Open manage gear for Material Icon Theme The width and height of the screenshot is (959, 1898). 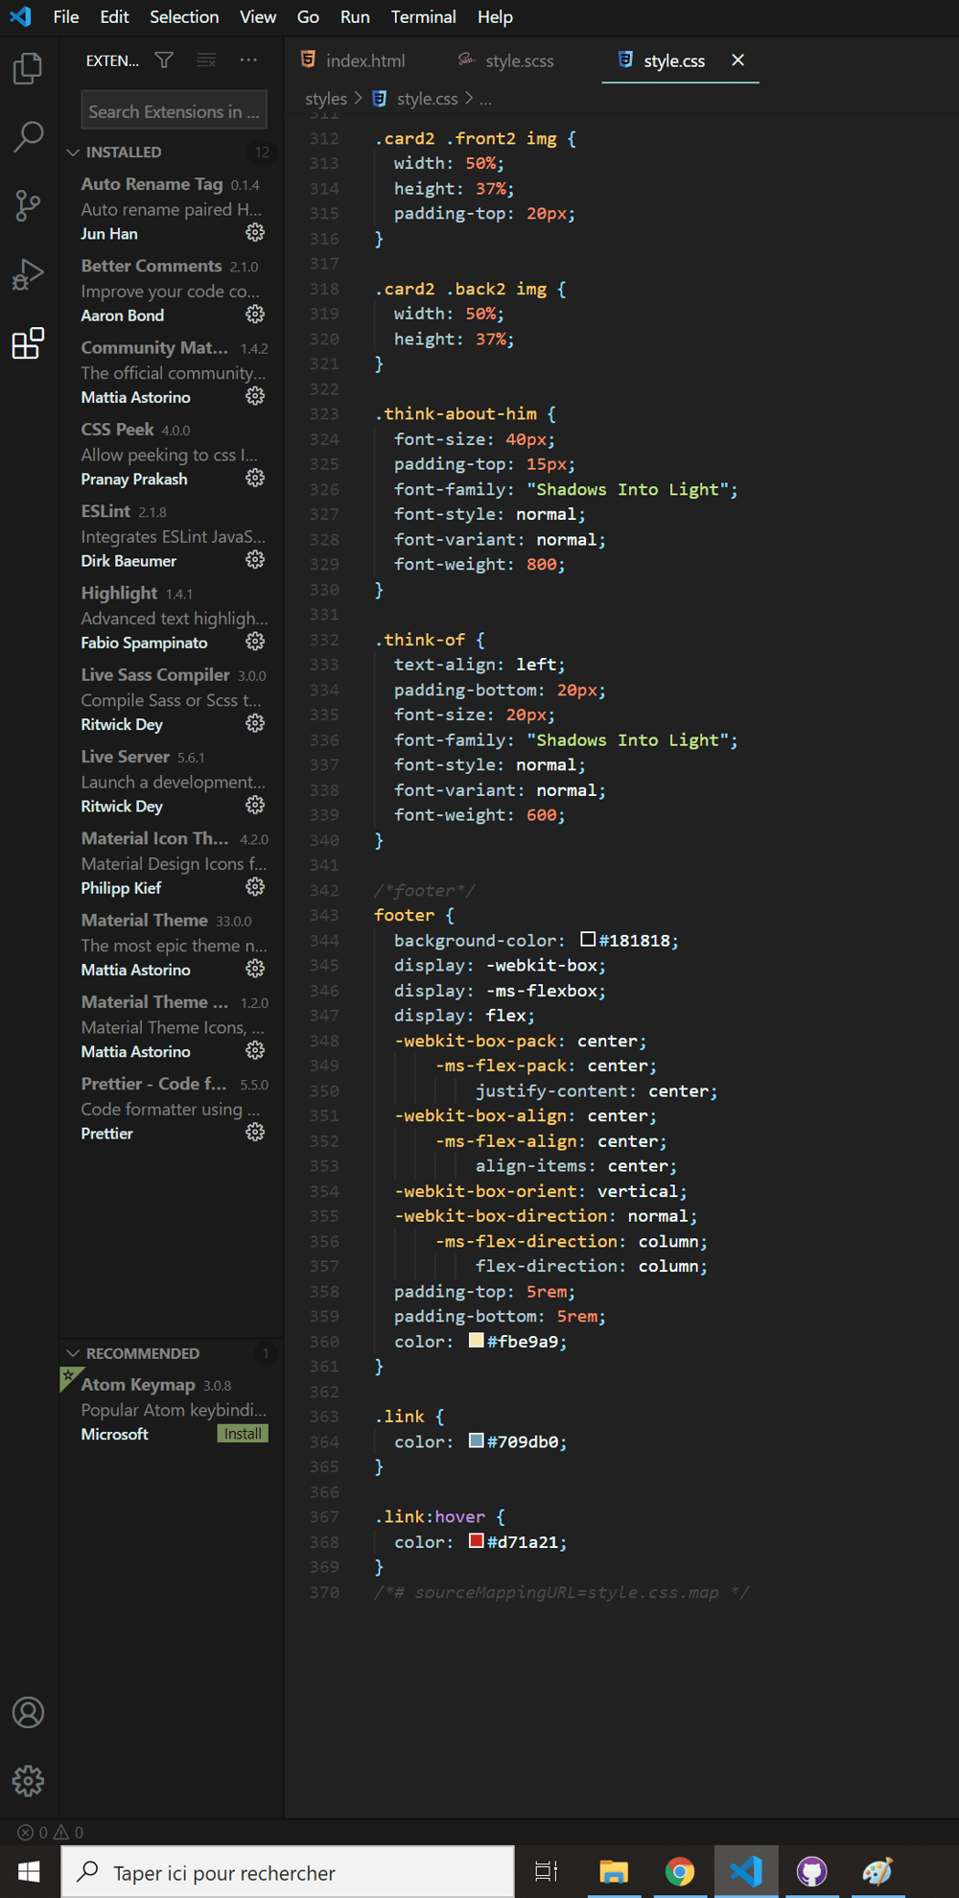click(255, 886)
